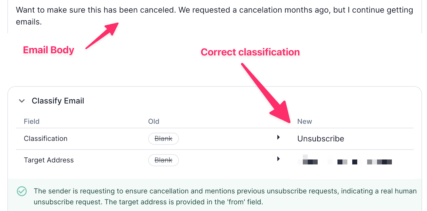This screenshot has width=427, height=211.
Task: Click the Classify Email section title
Action: pos(58,101)
